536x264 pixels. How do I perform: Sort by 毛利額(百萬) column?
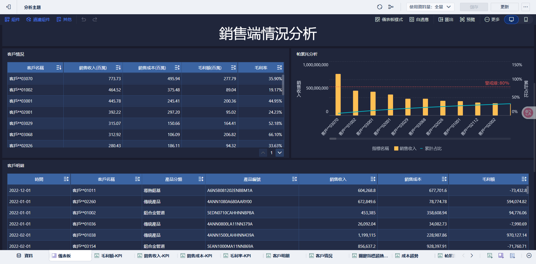pos(233,68)
